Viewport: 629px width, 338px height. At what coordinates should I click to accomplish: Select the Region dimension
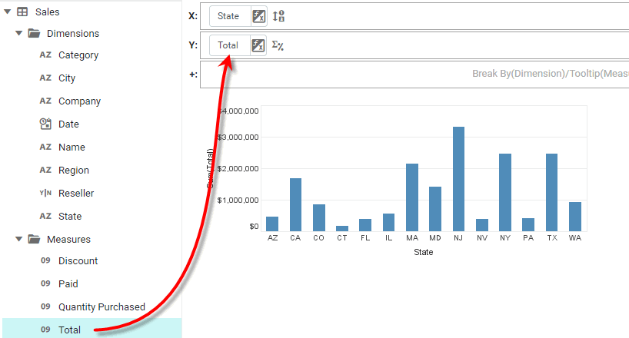click(x=73, y=171)
